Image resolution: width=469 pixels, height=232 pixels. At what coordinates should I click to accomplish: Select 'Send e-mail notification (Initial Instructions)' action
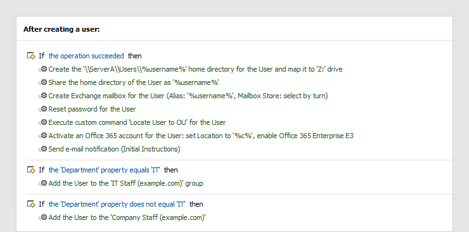(x=114, y=149)
